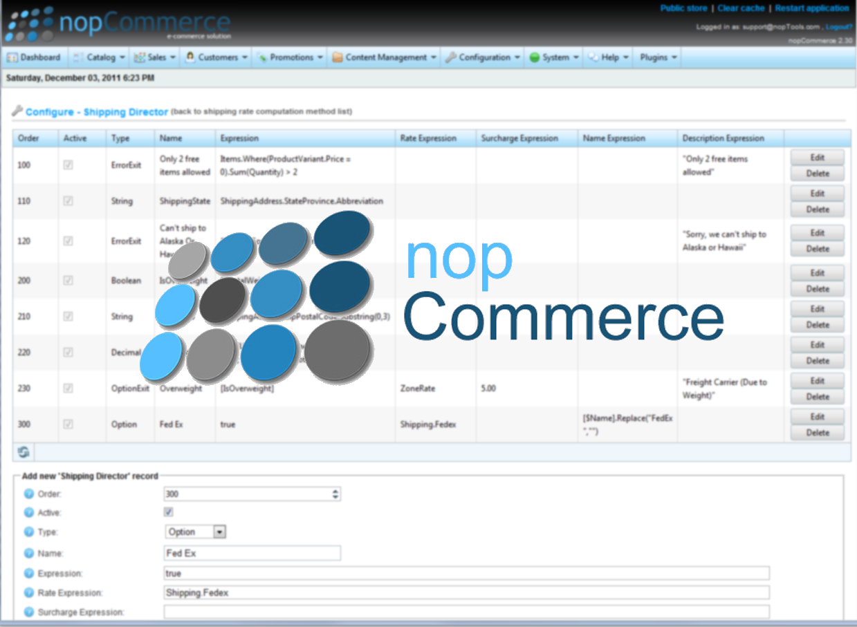857x627 pixels.
Task: Expand the Customers menu arrow
Action: (x=245, y=57)
